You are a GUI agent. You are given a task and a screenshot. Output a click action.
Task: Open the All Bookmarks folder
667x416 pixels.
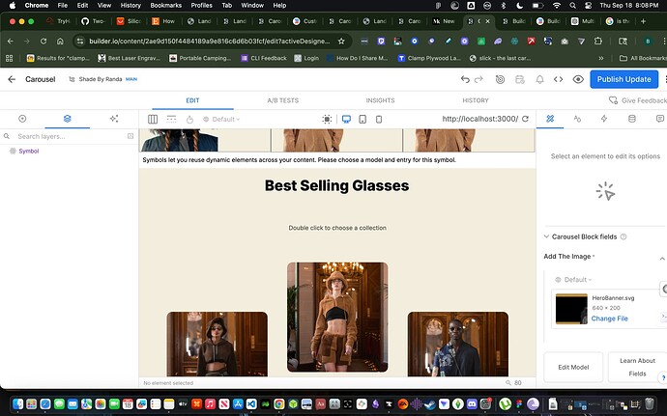643,58
